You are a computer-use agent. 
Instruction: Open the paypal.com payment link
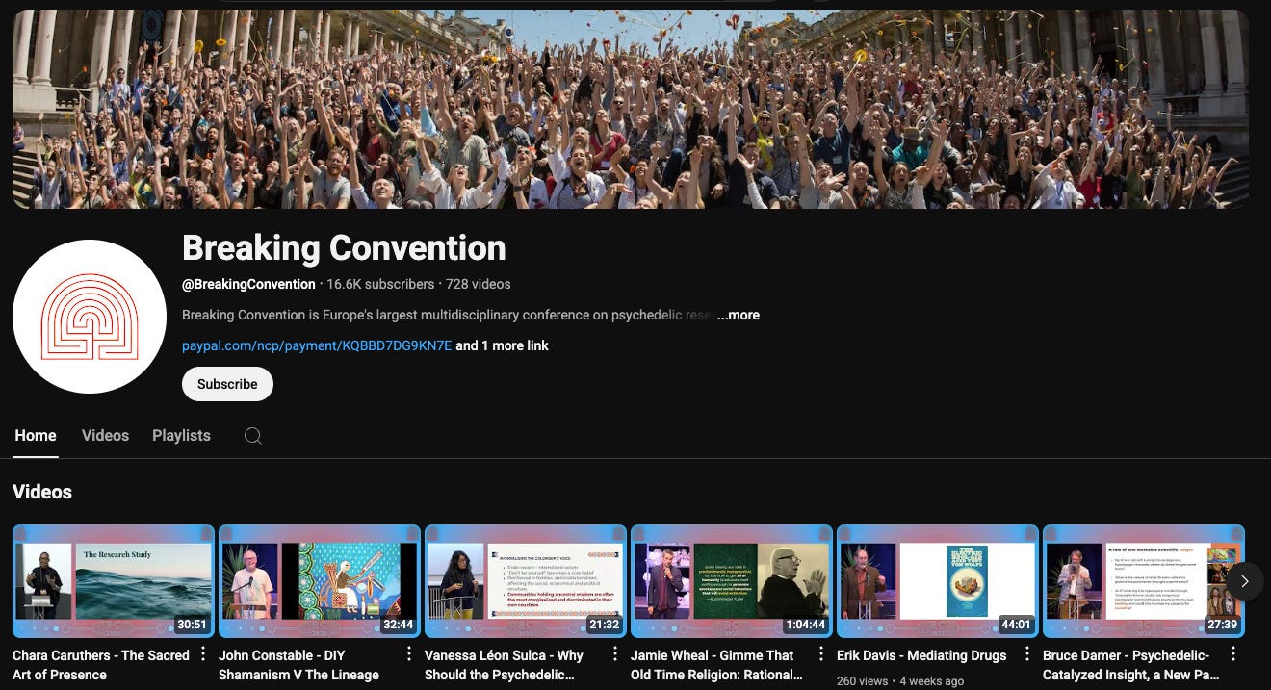[x=317, y=345]
